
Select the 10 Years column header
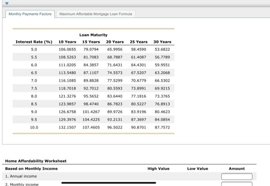pyautogui.click(x=67, y=42)
